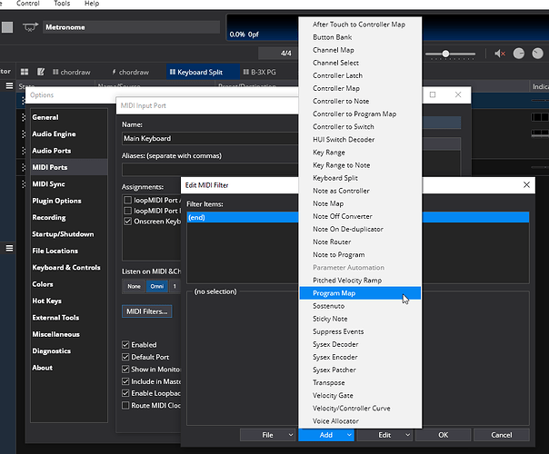Click the MIDI Filters... button
Viewport: 549px width, 454px height.
146,311
